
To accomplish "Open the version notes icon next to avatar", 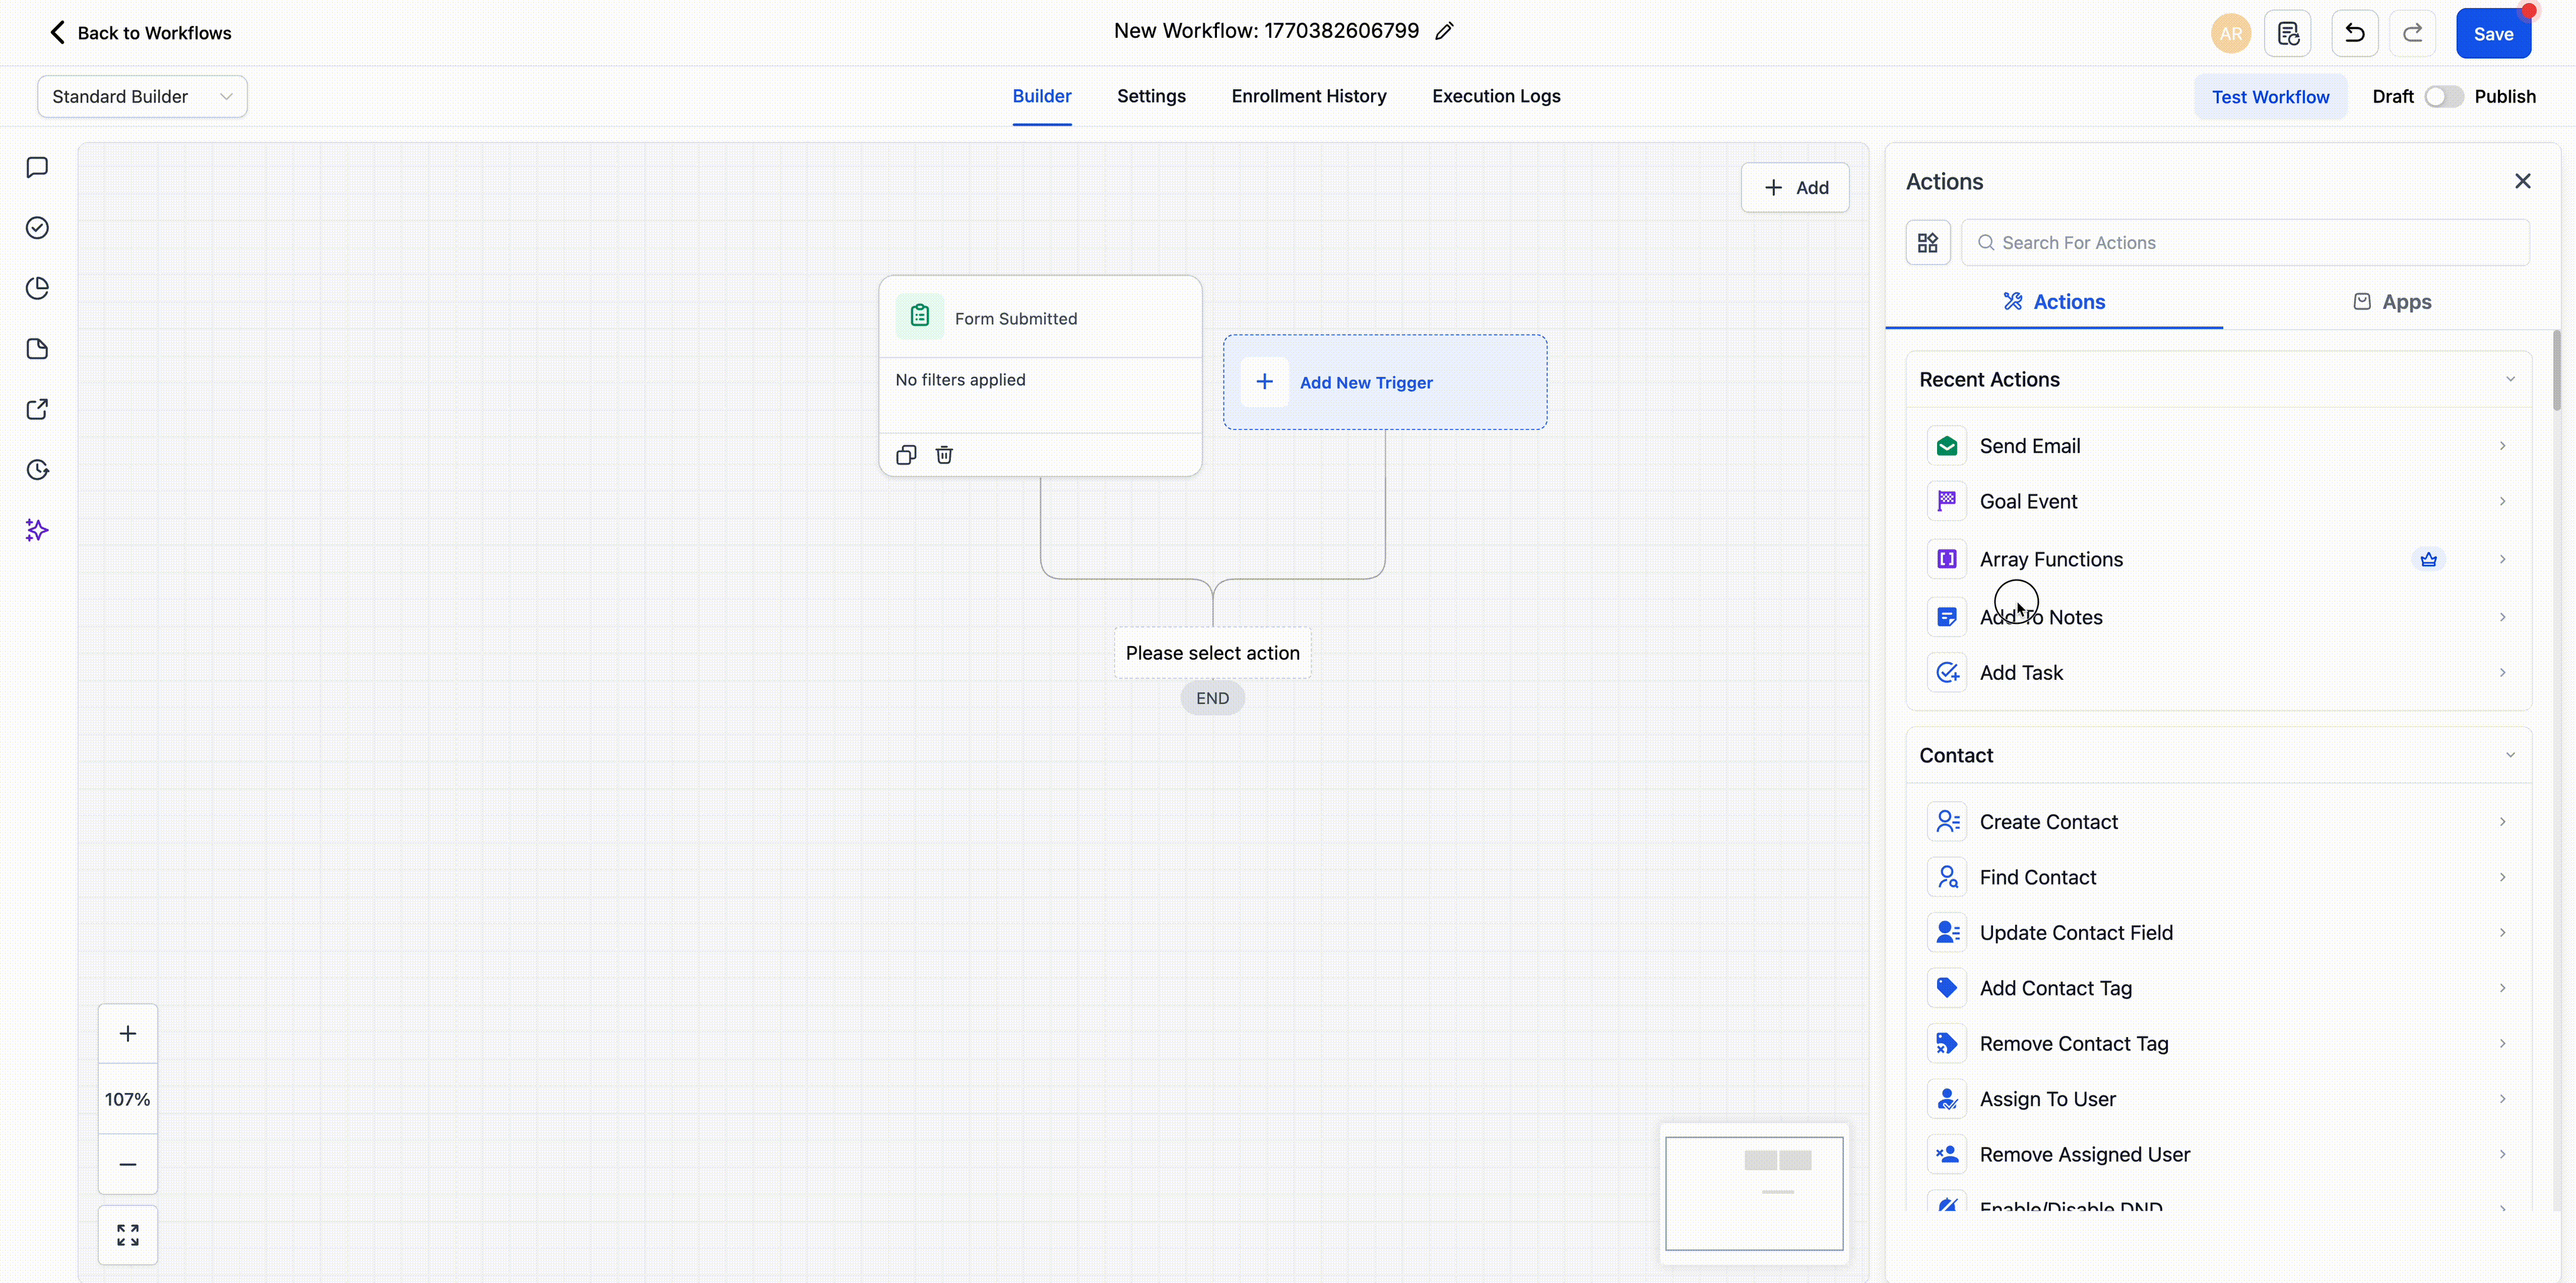I will point(2288,33).
